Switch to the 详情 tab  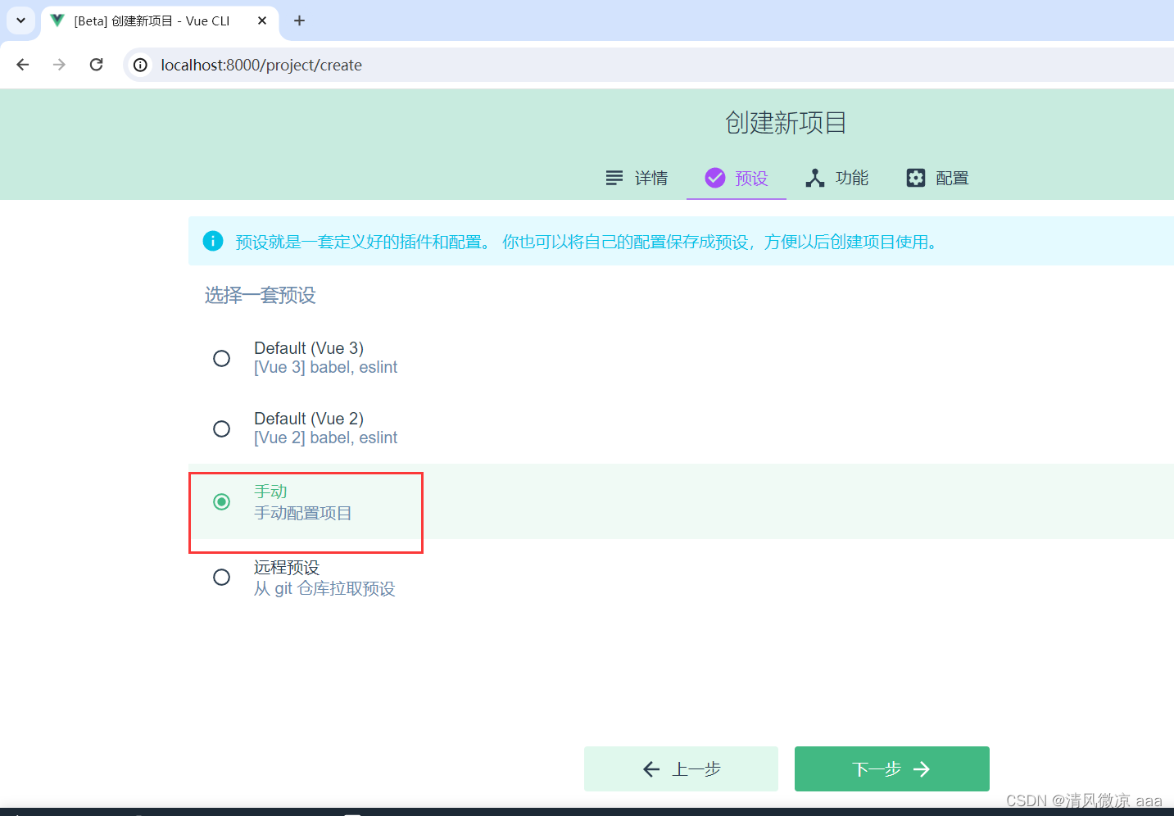637,178
